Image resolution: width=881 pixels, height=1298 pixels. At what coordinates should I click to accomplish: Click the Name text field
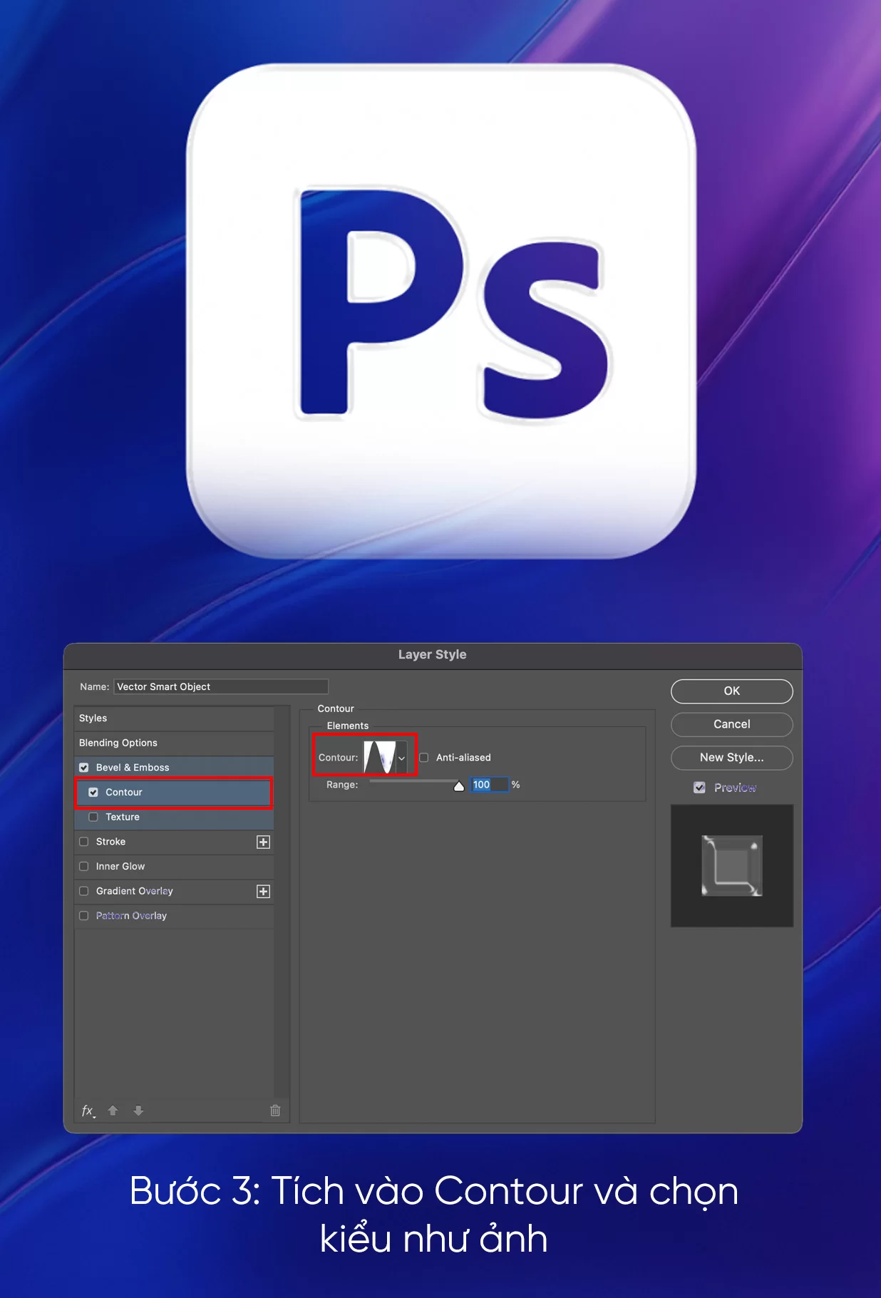tap(220, 686)
